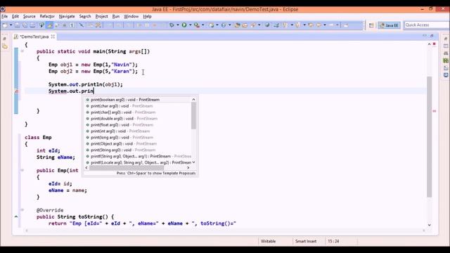
Task: Select print(String arg0) proposal
Action: pyautogui.click(x=138, y=150)
